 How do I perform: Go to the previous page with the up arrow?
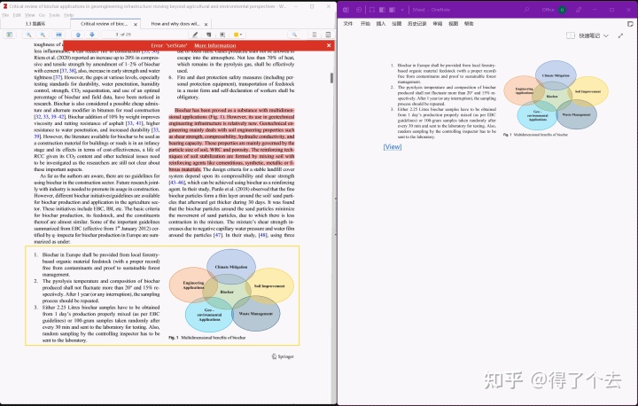[78, 35]
